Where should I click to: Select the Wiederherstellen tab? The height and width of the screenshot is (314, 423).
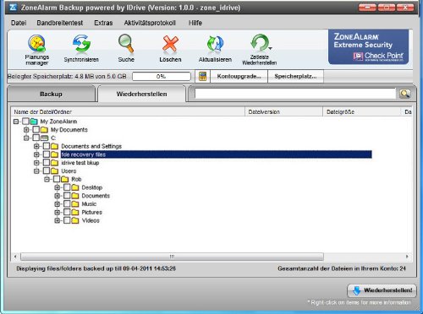pyautogui.click(x=141, y=94)
